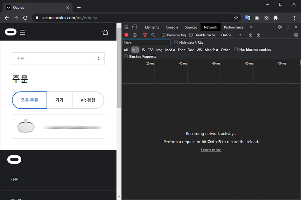
Task: Click the Oculus logo in the footer
Action: coord(14,160)
